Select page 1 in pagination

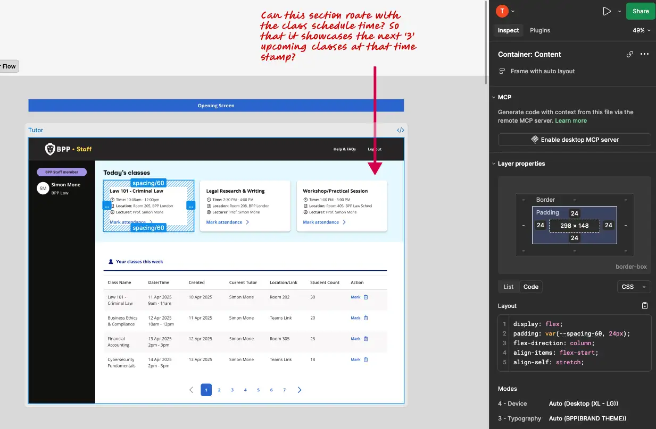click(206, 390)
